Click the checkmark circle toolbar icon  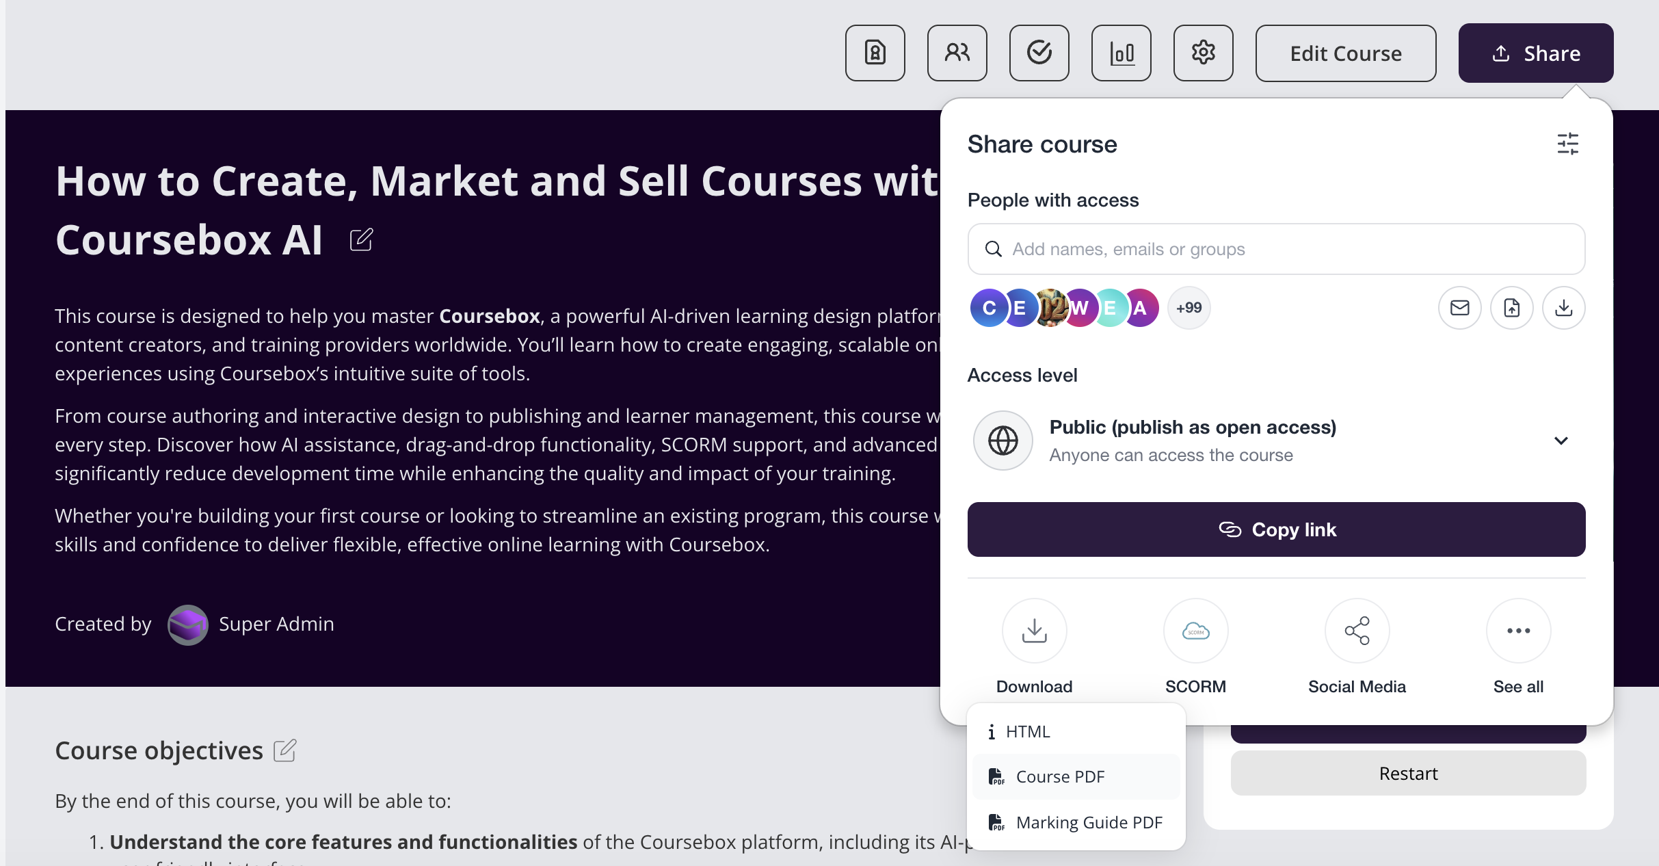click(1039, 53)
